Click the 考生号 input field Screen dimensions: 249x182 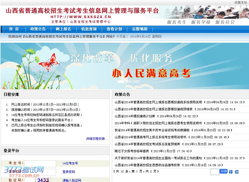tap(44, 164)
